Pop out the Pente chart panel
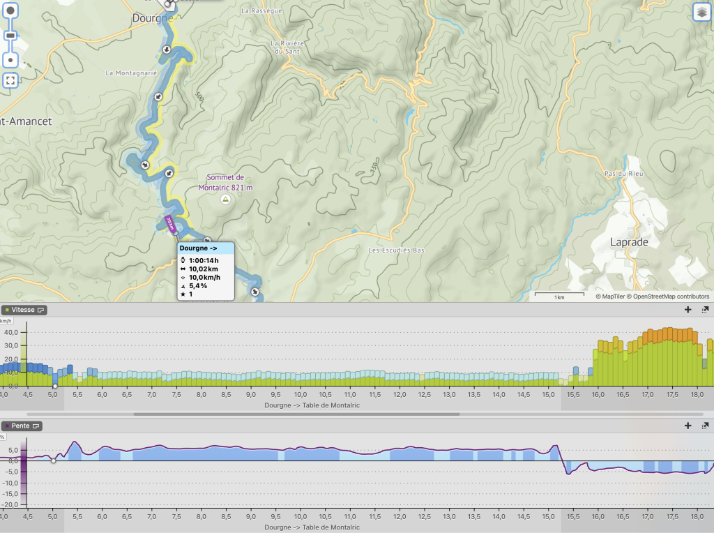 tap(705, 426)
